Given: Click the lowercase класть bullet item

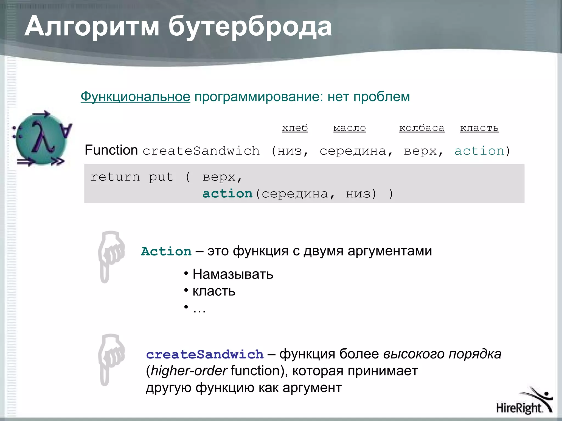Looking at the screenshot, I should pos(214,291).
